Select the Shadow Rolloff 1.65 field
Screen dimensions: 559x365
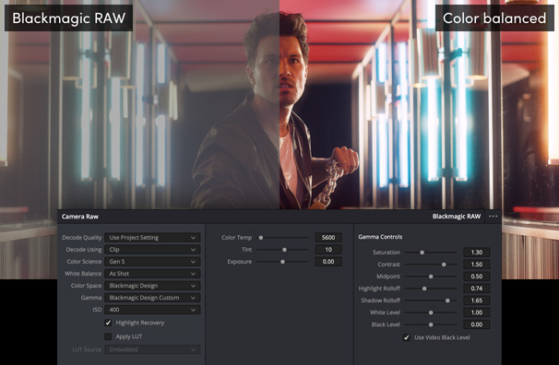point(476,300)
